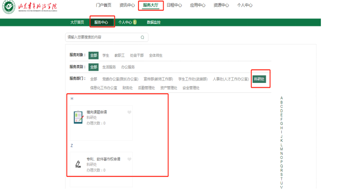The width and height of the screenshot is (353, 189).
Task: Select 学生 under 服务对象 filter
Action: click(106, 55)
